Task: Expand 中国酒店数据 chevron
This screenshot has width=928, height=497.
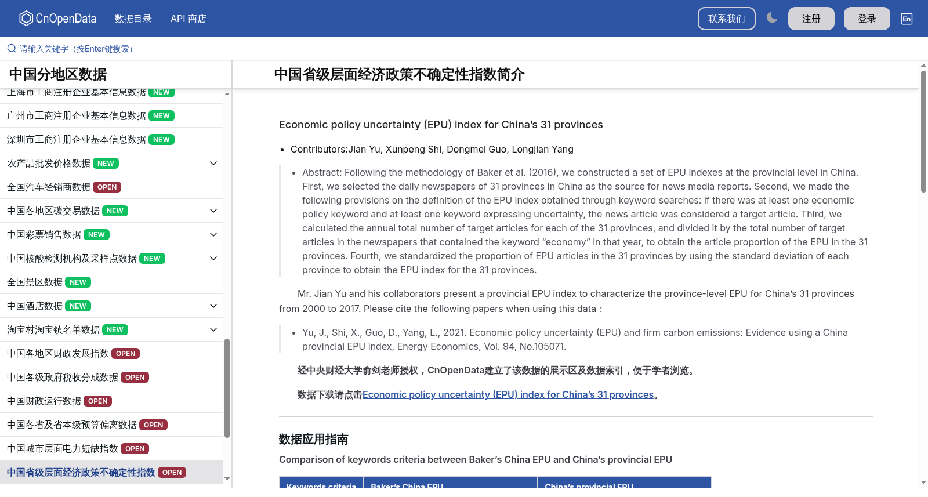Action: pos(213,306)
